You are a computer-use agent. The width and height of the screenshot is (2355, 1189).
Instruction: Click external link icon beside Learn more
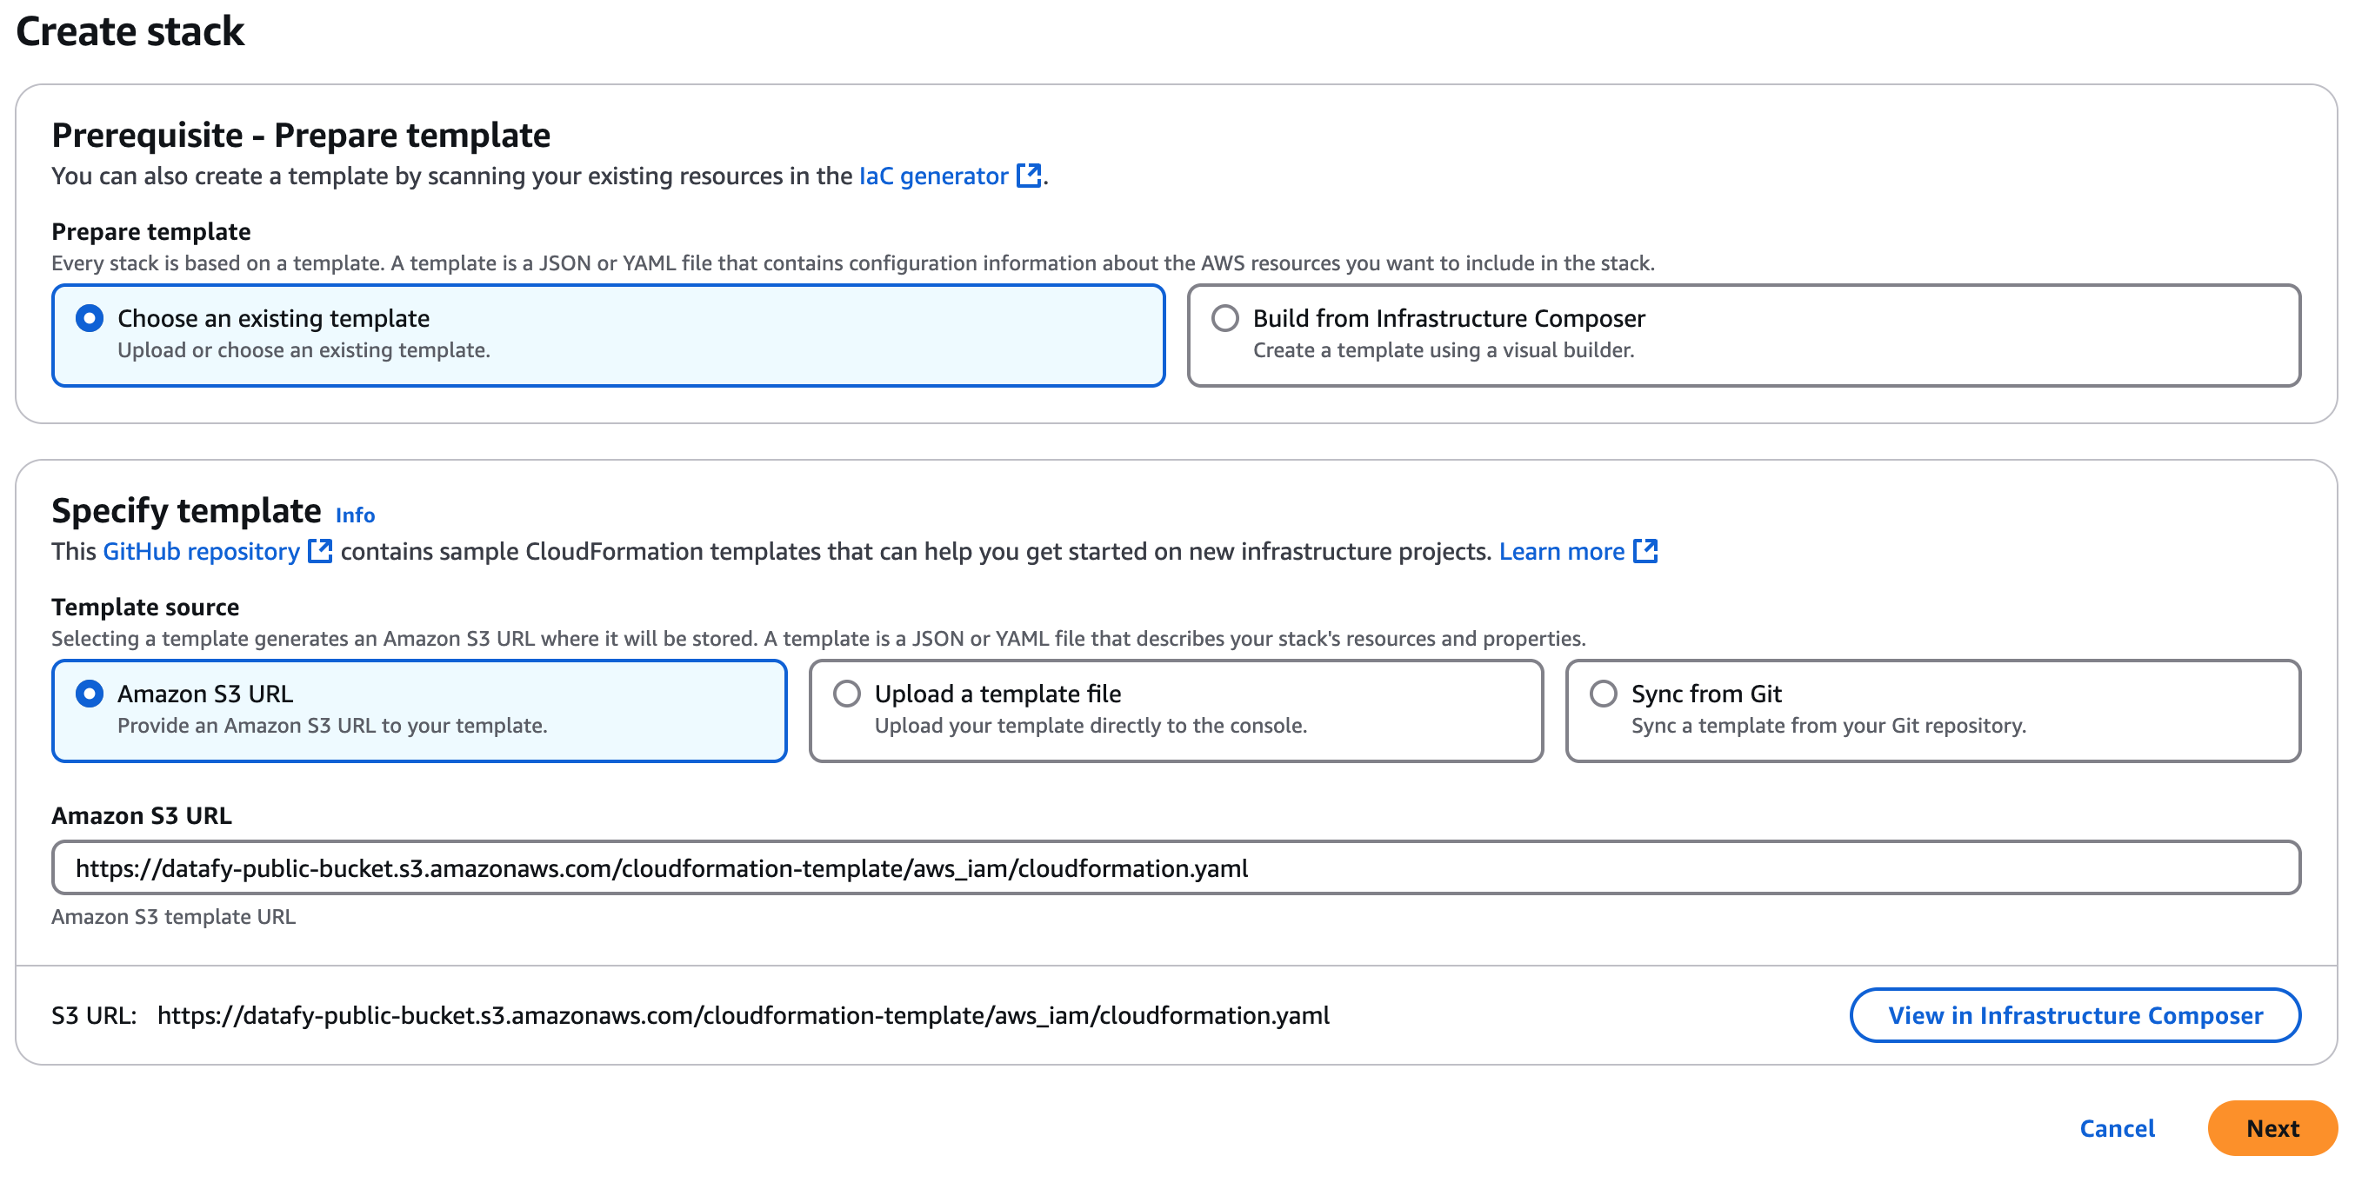(1644, 551)
